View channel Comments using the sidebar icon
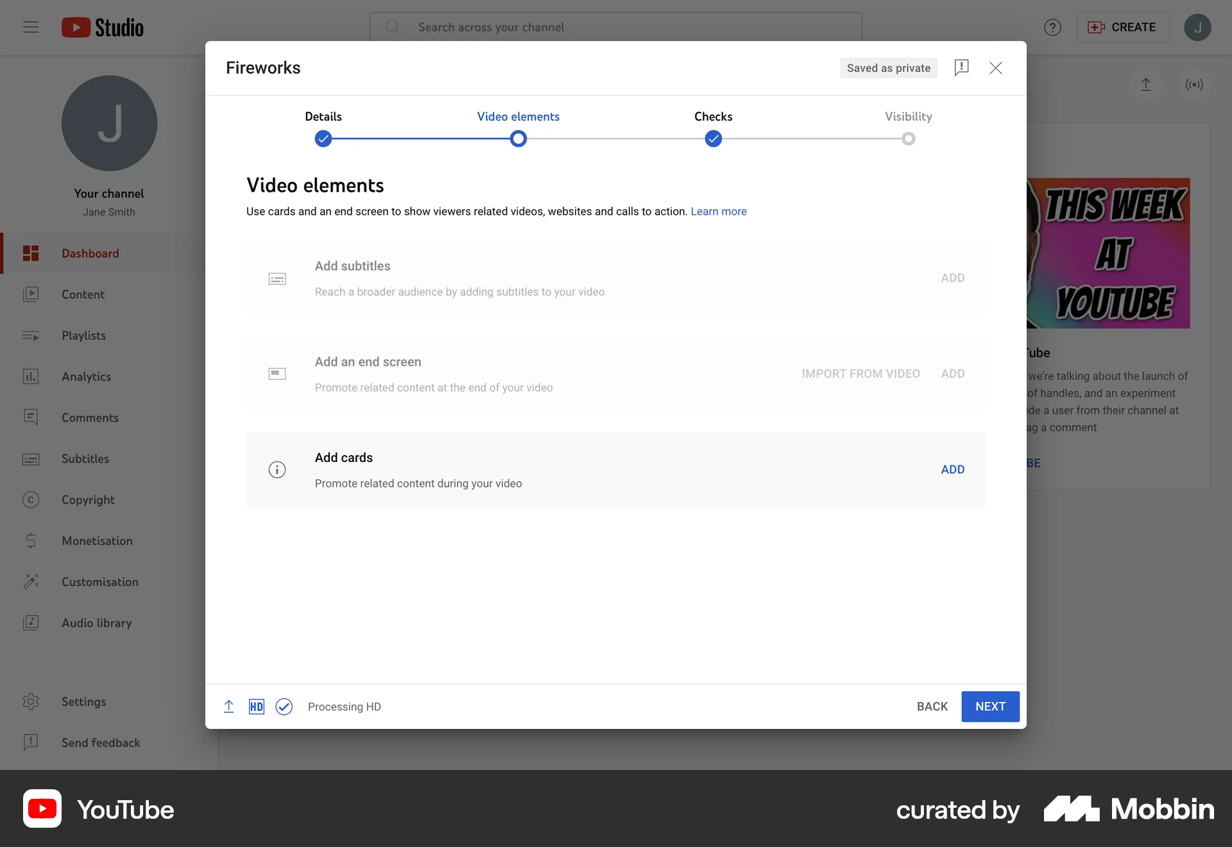The height and width of the screenshot is (847, 1232). pos(31,418)
